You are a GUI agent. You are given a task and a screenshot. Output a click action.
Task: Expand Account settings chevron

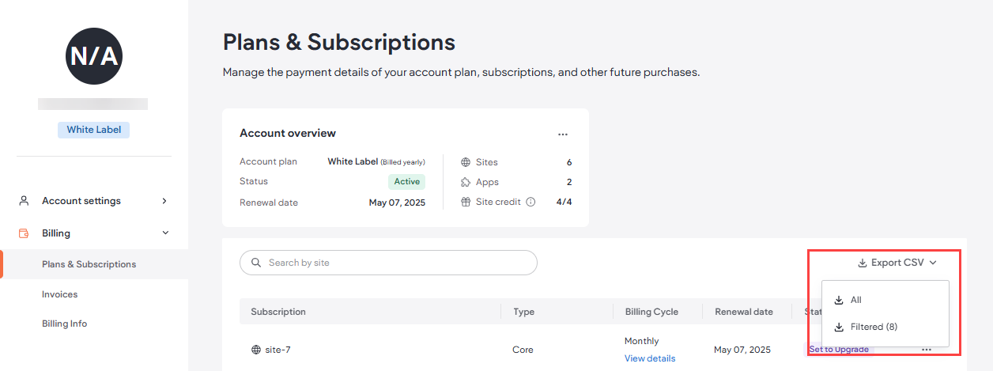(164, 201)
